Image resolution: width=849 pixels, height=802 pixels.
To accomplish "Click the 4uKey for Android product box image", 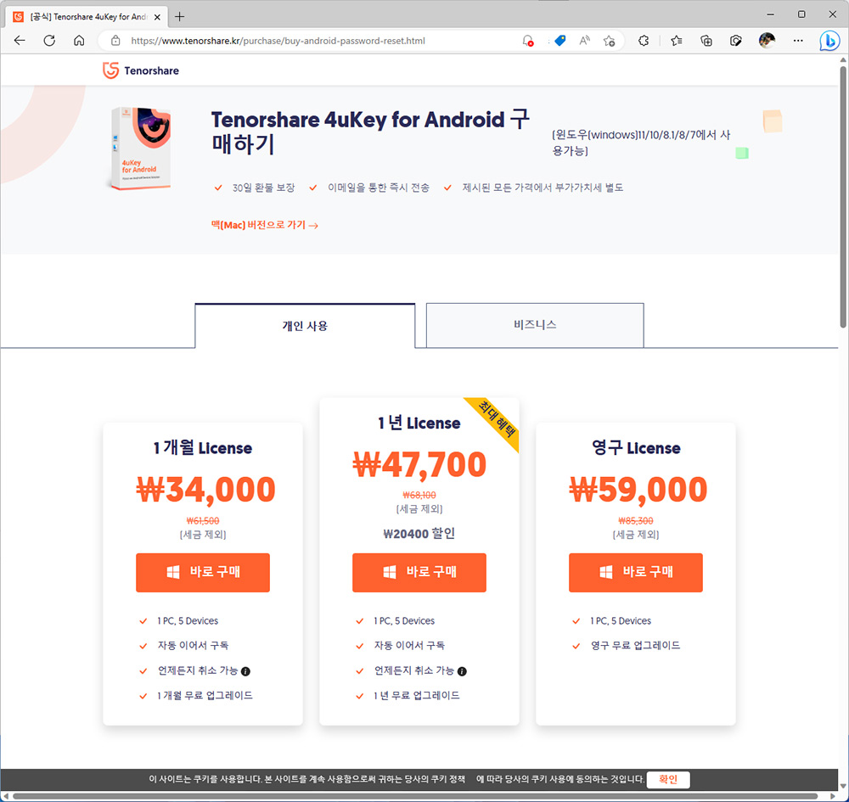I will click(141, 149).
